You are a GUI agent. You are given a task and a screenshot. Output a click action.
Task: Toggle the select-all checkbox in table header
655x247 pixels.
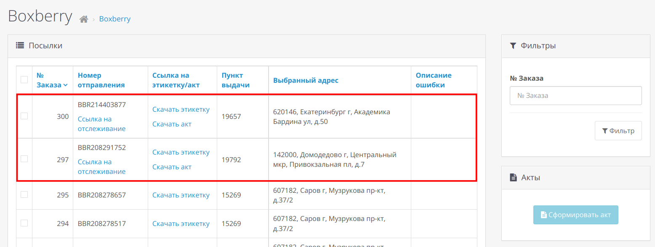pyautogui.click(x=24, y=79)
